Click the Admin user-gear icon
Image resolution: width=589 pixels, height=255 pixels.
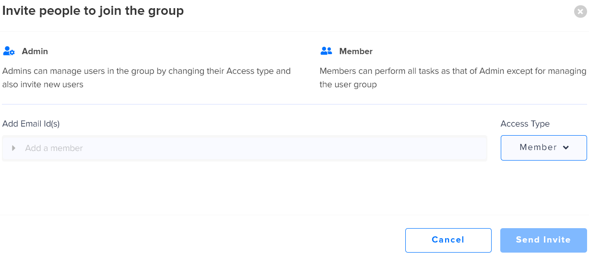9,51
